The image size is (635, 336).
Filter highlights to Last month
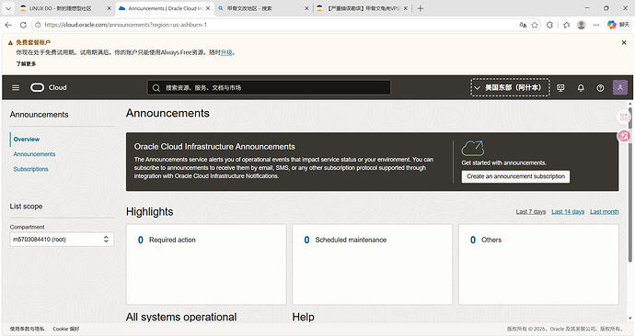[x=605, y=212]
